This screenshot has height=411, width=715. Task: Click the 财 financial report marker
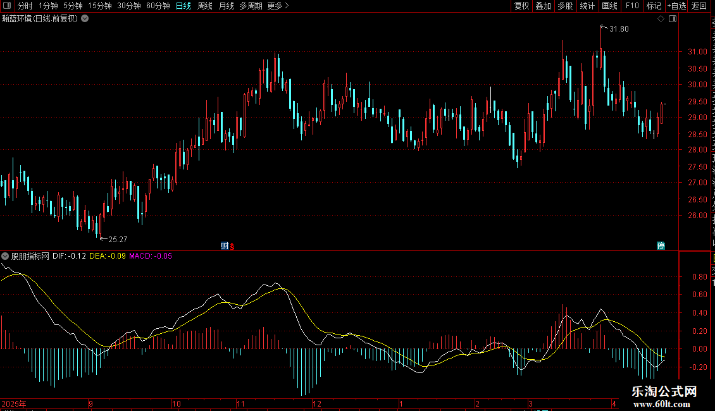coord(225,246)
